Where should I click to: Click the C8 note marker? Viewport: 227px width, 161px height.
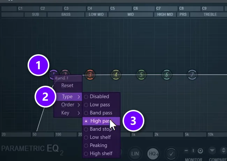coord(181,8)
